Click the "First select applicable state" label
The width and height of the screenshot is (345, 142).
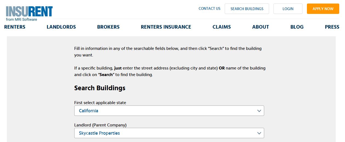pos(100,103)
